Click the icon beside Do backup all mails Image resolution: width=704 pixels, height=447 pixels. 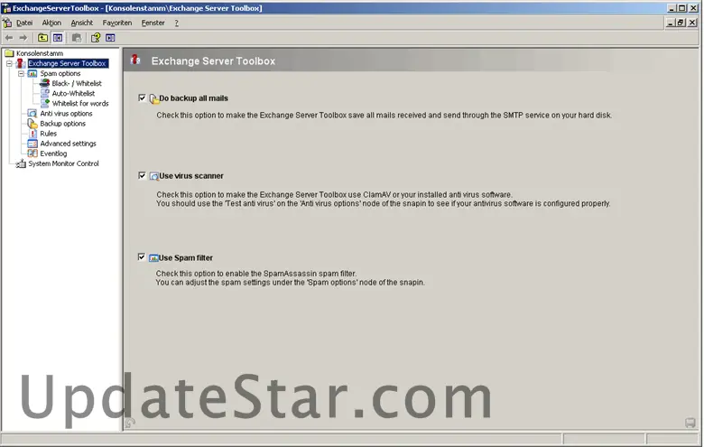pyautogui.click(x=153, y=98)
